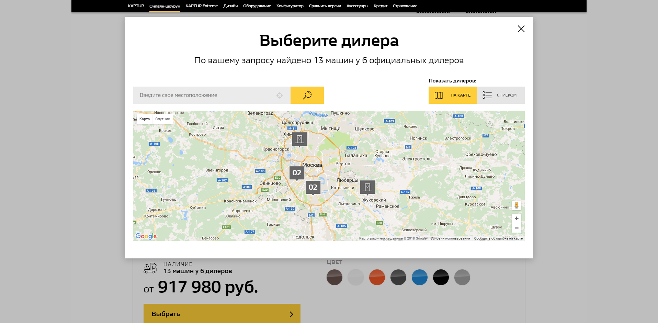
Task: Click the price 917 980 руб.
Action: (208, 287)
